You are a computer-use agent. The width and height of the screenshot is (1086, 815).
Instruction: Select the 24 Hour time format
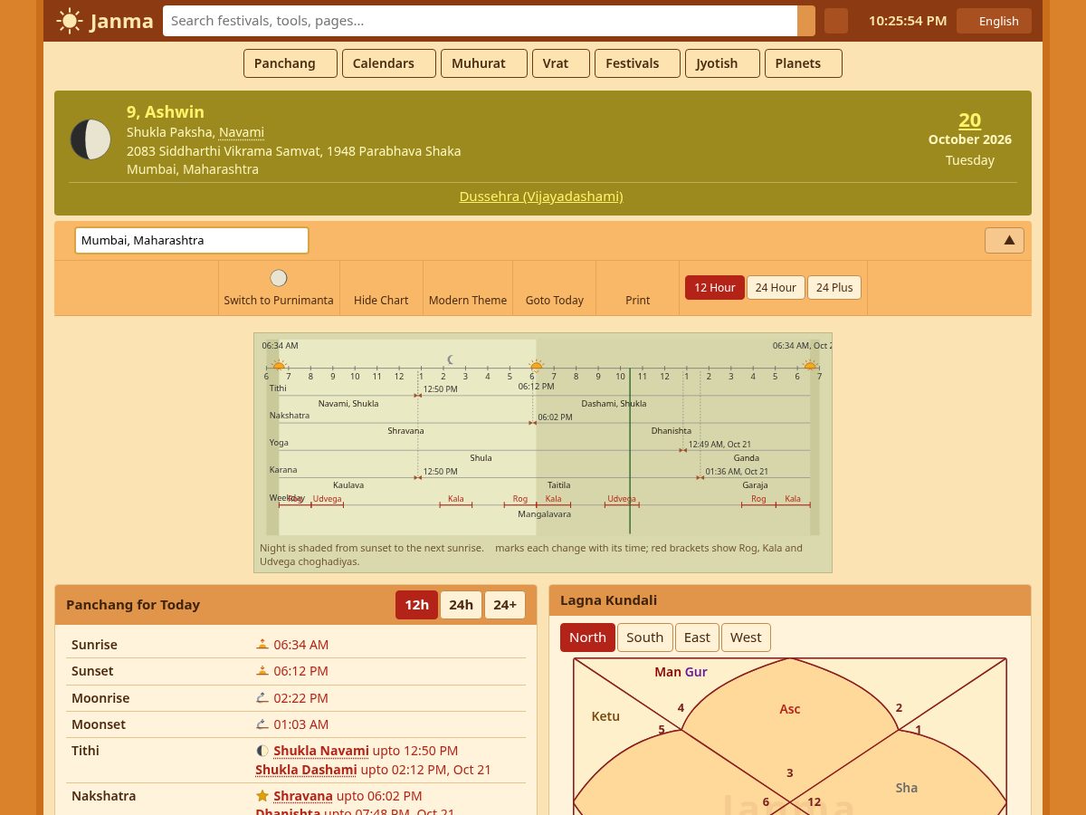[776, 288]
